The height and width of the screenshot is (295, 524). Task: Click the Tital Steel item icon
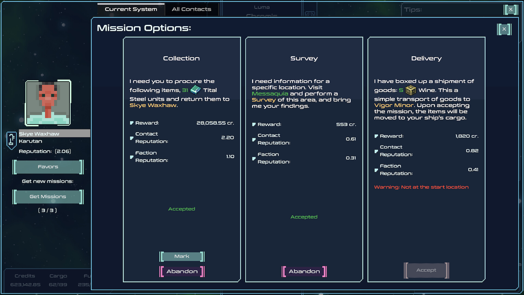[195, 90]
